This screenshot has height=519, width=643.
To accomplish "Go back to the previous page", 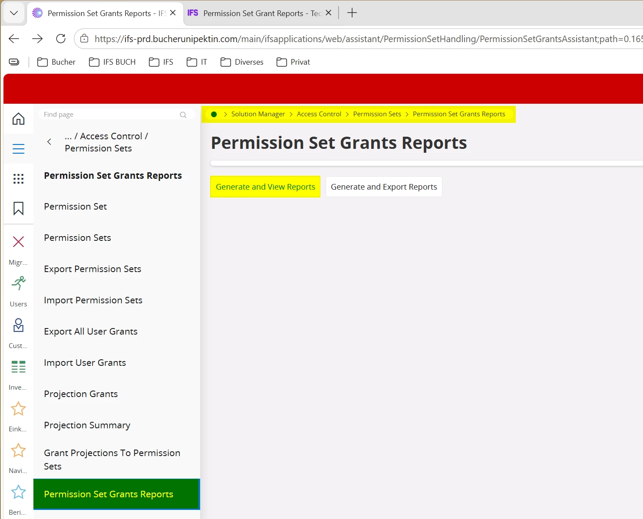I will click(x=14, y=39).
